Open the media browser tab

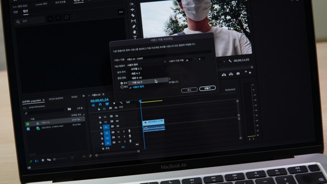click(56, 99)
